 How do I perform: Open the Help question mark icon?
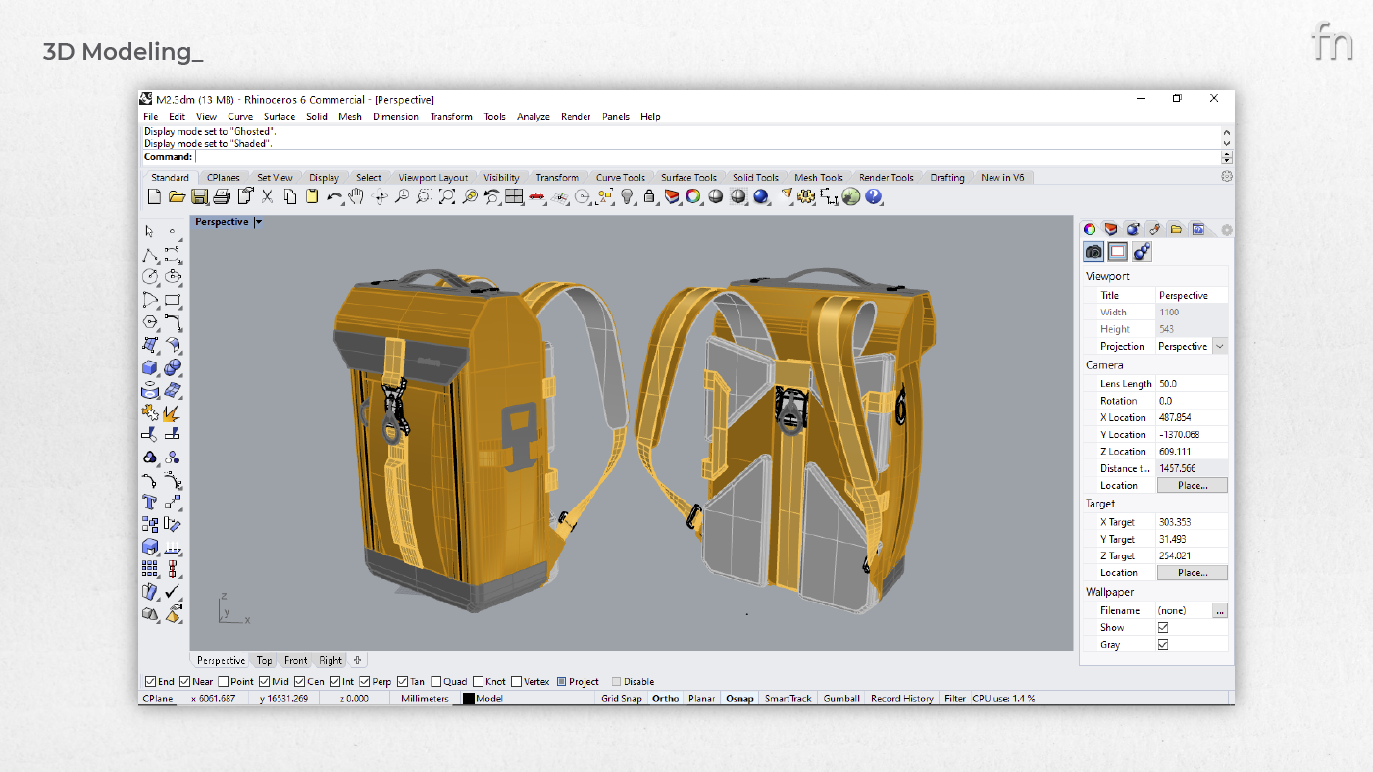click(874, 197)
